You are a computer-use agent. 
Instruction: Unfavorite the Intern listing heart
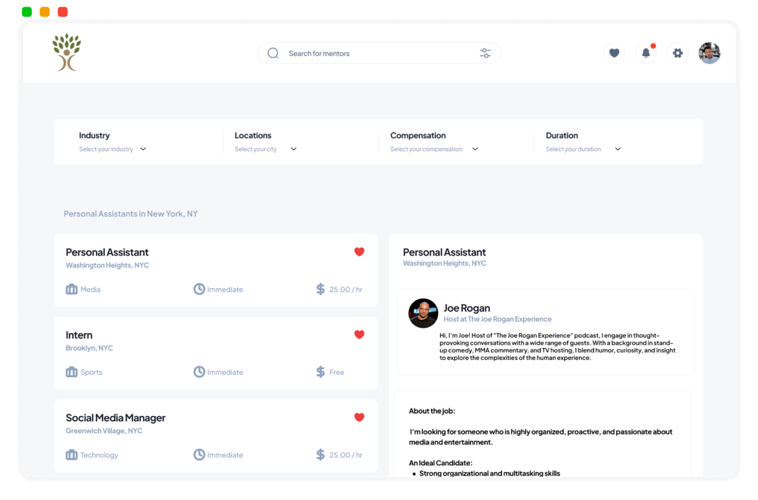[359, 335]
